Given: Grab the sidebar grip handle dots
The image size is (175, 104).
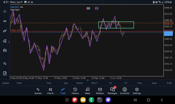Looking at the screenshot, I should tap(9, 42).
